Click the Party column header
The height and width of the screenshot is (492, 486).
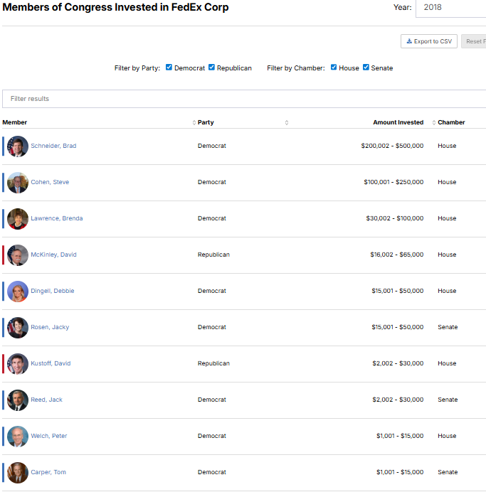tap(206, 122)
